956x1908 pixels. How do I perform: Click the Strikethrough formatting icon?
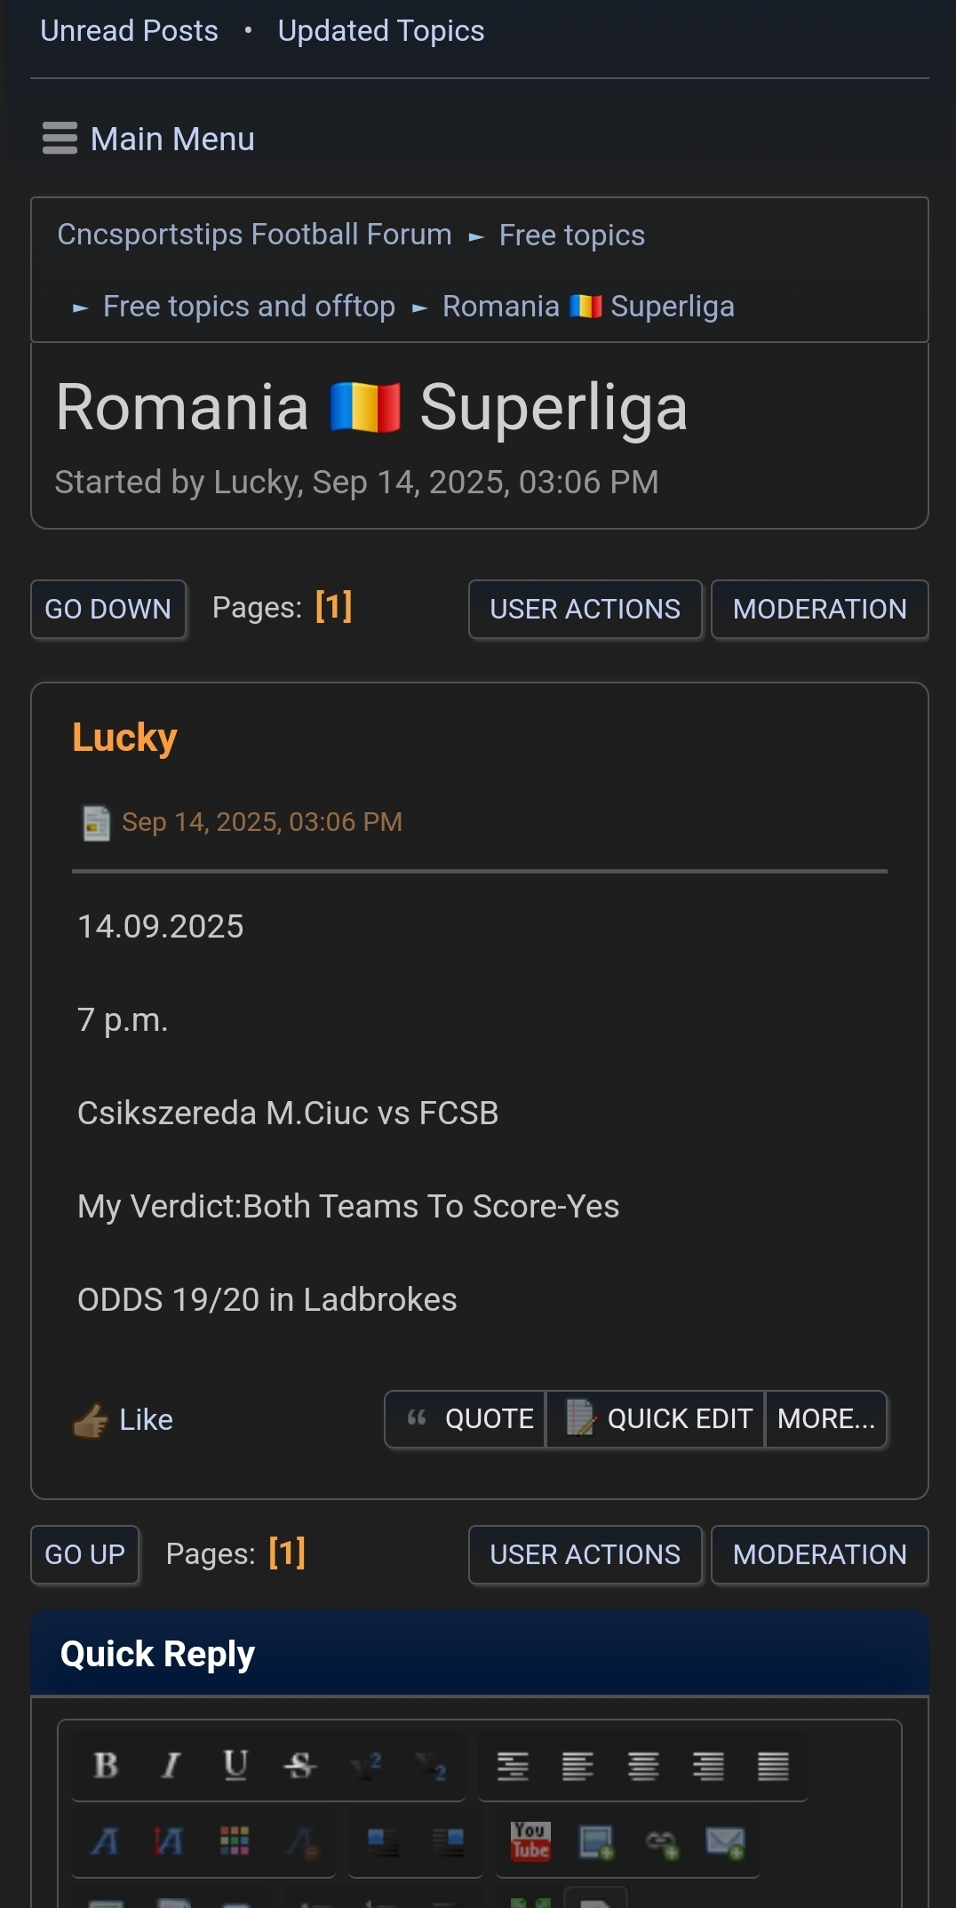click(x=300, y=1765)
